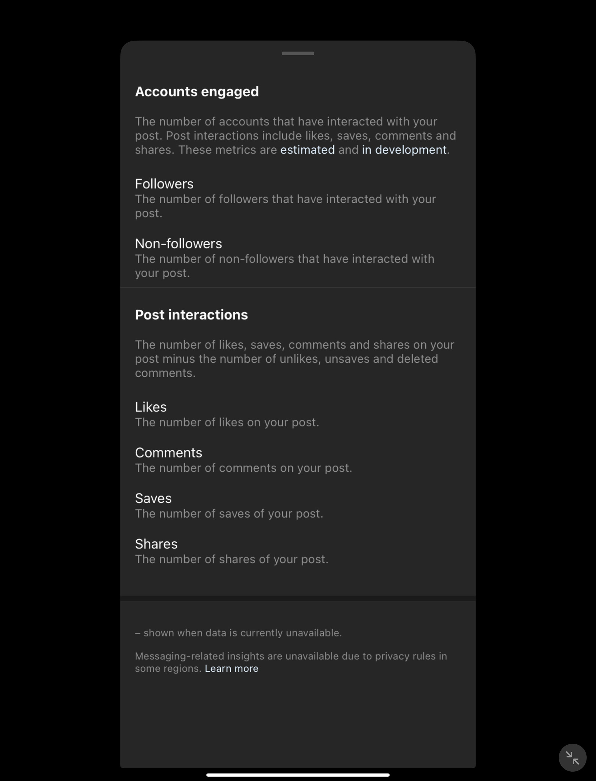
Task: Click the iOS home indicator bar
Action: tap(298, 775)
